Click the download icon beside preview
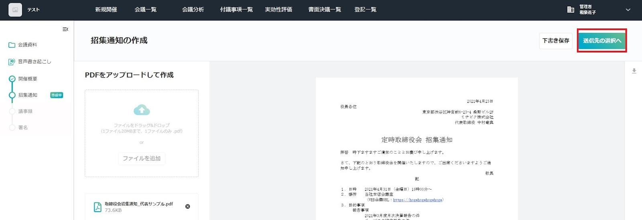642x220 pixels. click(x=634, y=71)
